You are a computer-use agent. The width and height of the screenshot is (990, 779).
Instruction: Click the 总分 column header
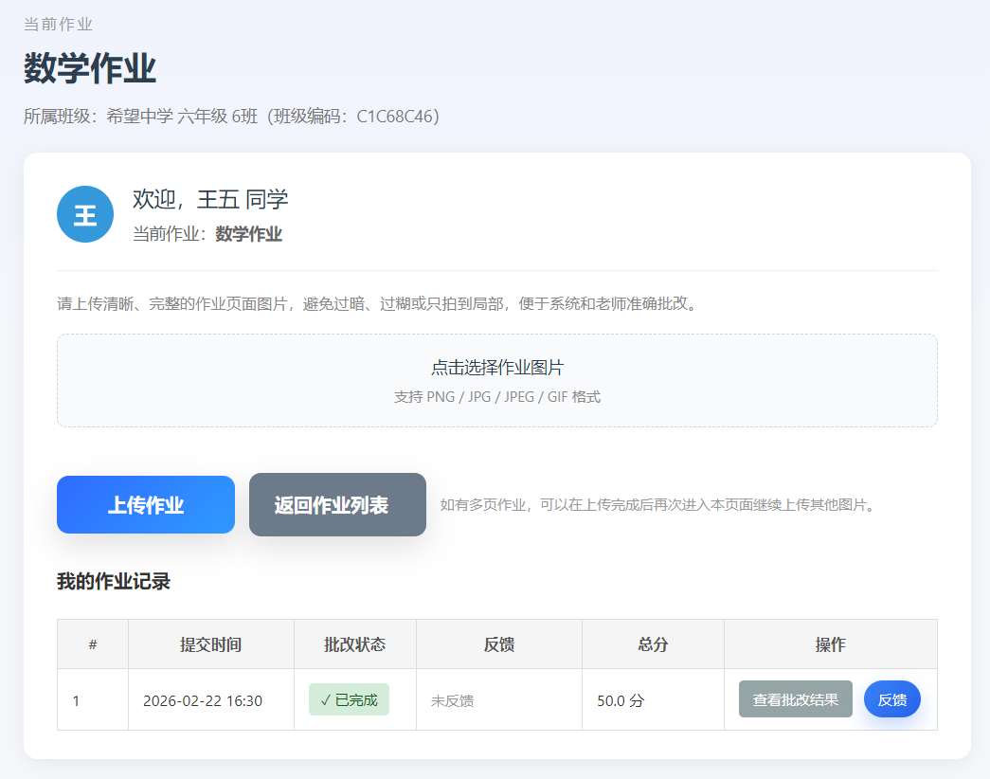[653, 643]
